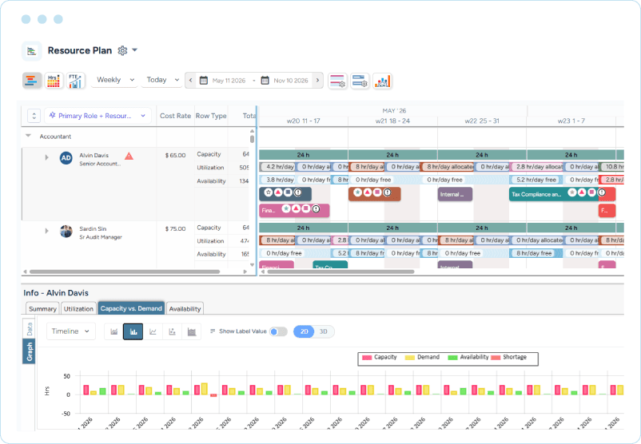The height and width of the screenshot is (444, 641).
Task: Expand the Sardin Sin row
Action: click(46, 231)
